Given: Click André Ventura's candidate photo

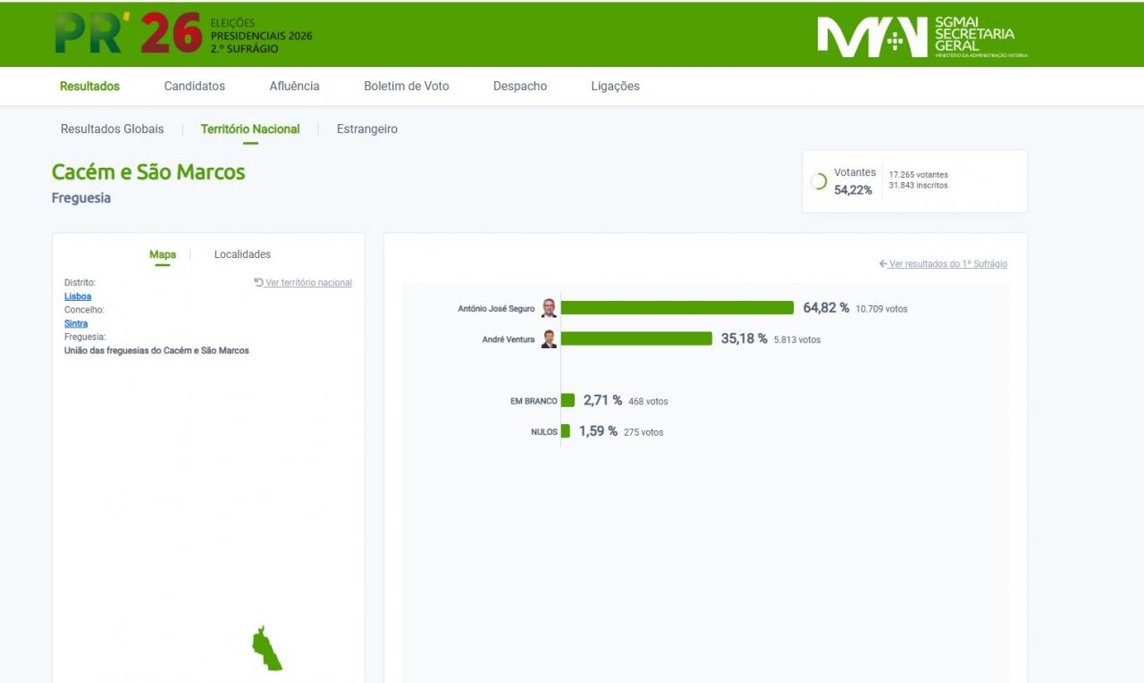Looking at the screenshot, I should (549, 339).
